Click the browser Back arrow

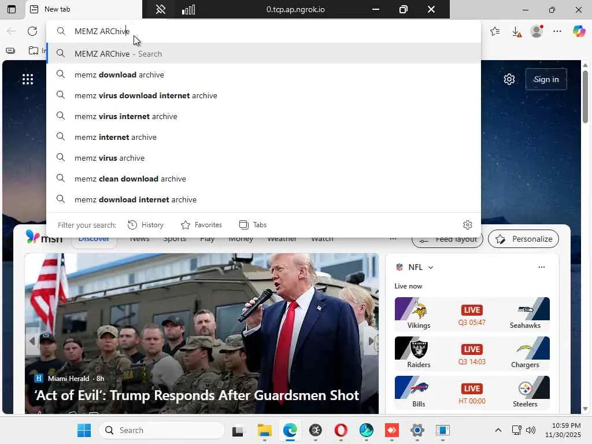pyautogui.click(x=12, y=31)
